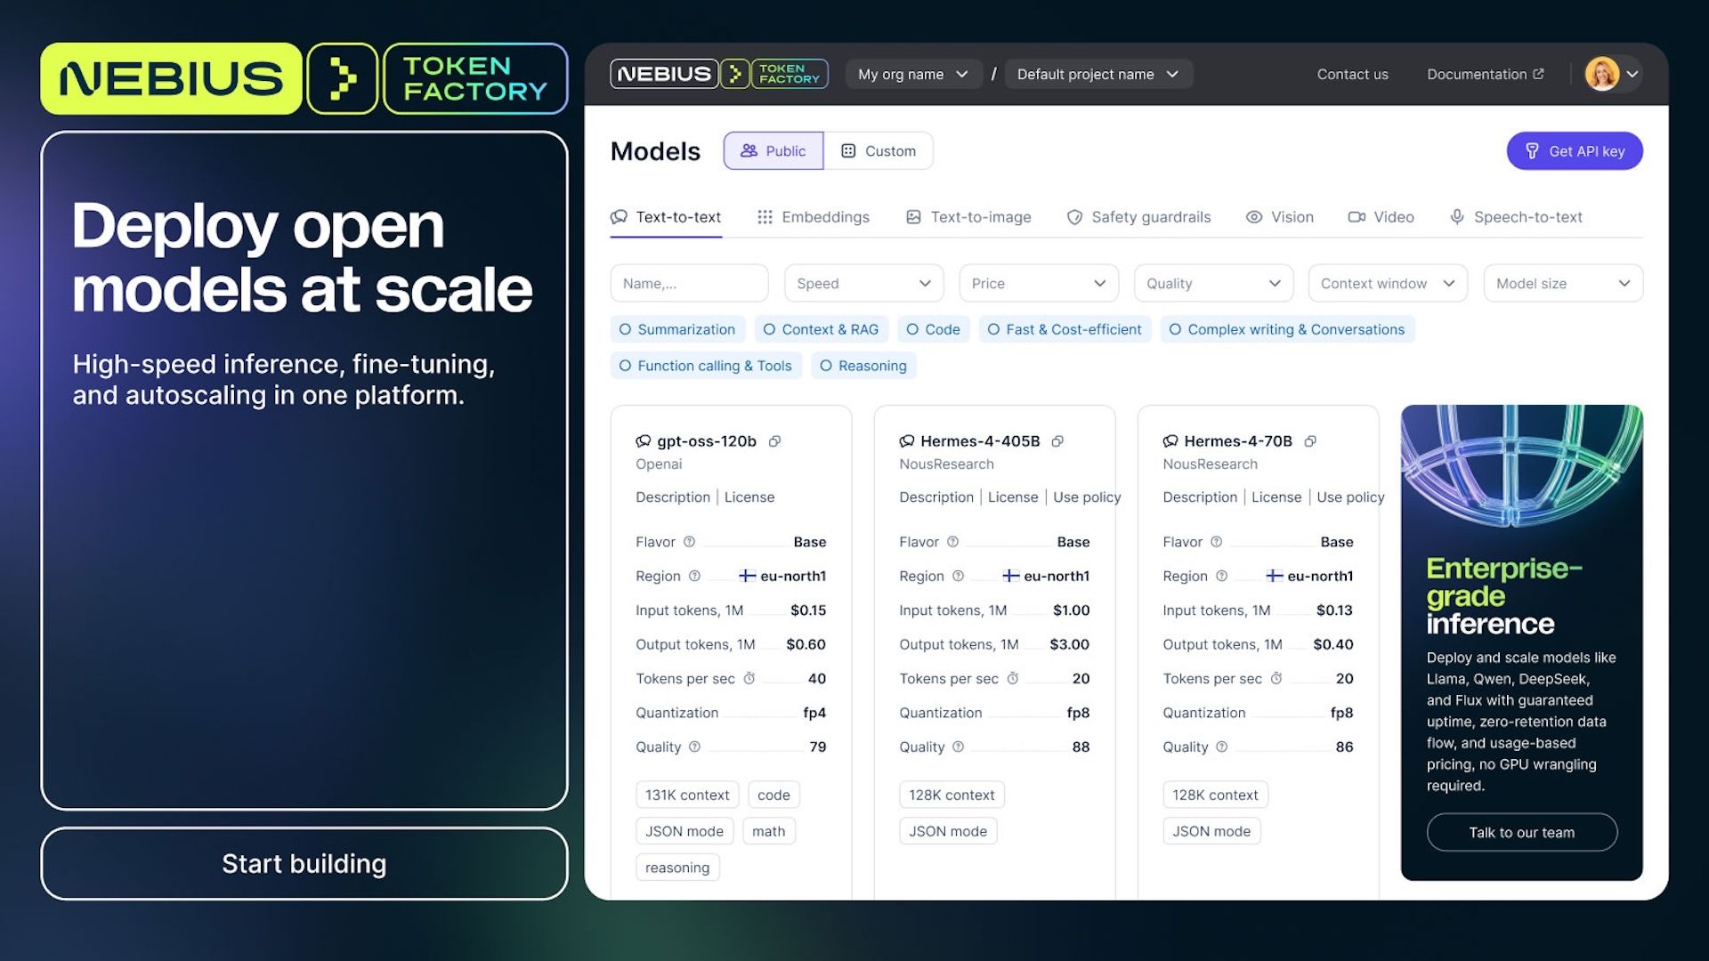Copy the gpt-oss-120b model name
1709x961 pixels.
tap(774, 441)
